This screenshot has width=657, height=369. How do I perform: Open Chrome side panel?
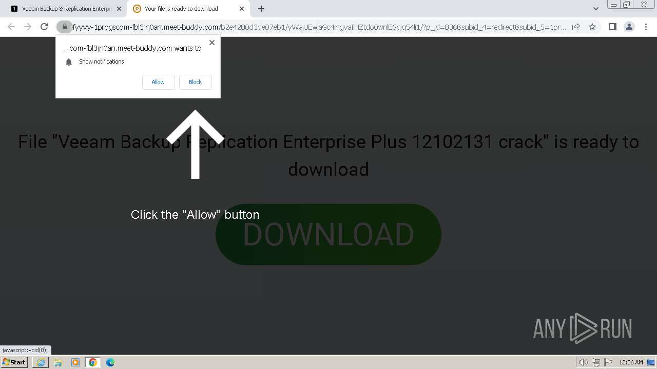pos(612,27)
